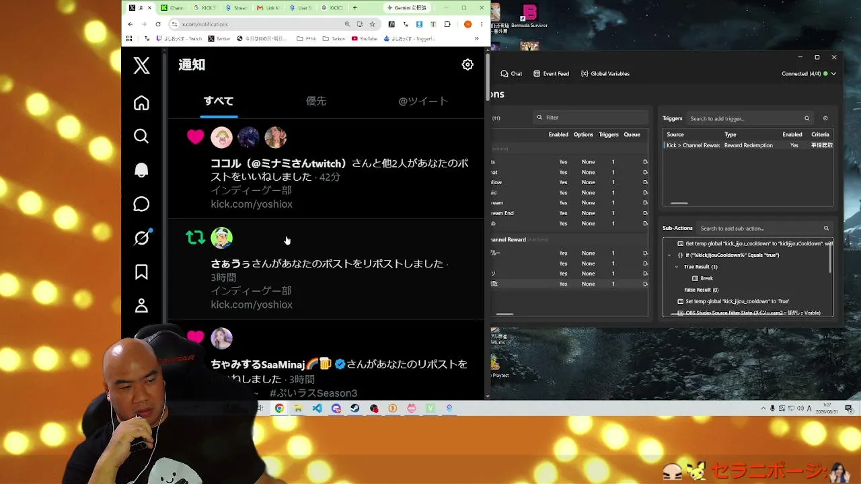861x484 pixels.
Task: Open Chrome three-dot menu
Action: [482, 24]
